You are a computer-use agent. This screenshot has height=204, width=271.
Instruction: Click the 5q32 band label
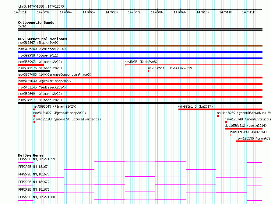22,26
